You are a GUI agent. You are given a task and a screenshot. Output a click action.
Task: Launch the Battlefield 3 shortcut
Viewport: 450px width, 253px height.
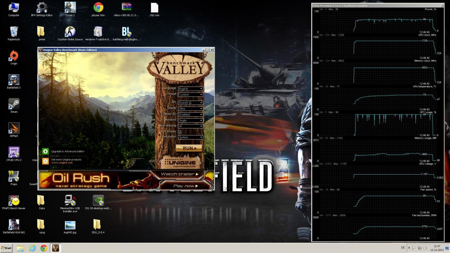14,82
